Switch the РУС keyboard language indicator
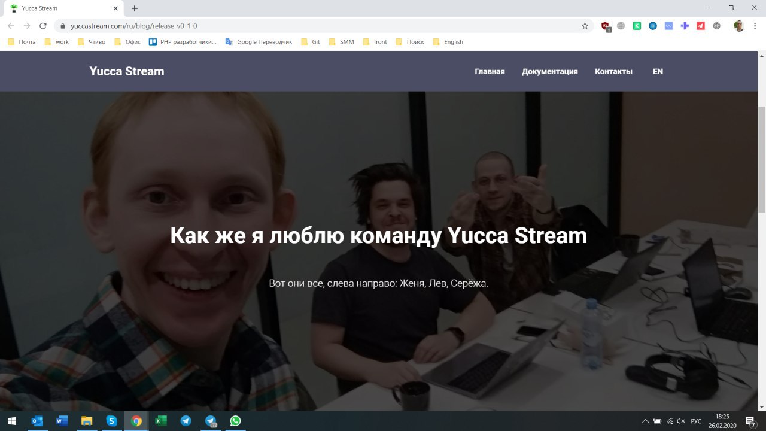The width and height of the screenshot is (766, 431). pos(696,421)
